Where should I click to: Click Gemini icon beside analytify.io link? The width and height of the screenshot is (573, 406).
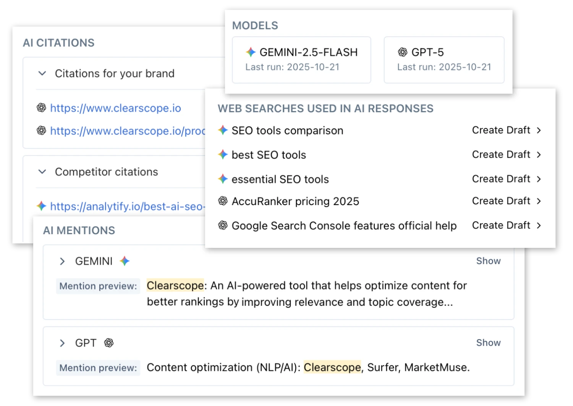[x=41, y=206]
